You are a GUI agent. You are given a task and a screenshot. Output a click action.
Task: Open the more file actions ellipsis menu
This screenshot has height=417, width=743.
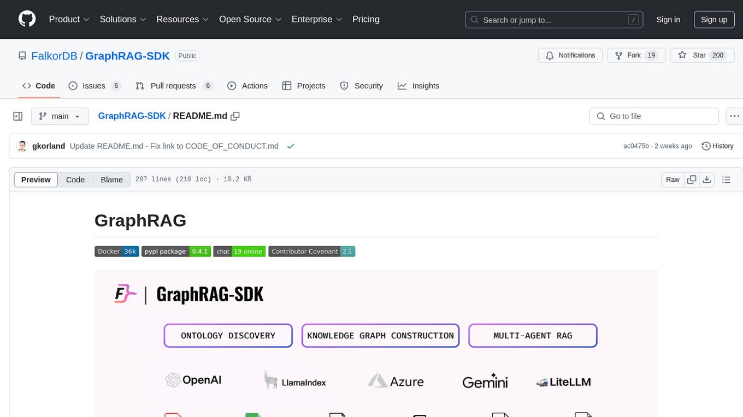734,116
